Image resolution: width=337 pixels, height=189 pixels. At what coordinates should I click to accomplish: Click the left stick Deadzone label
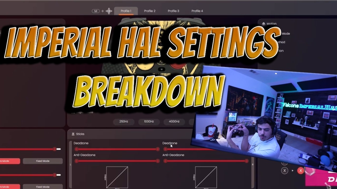(81, 143)
